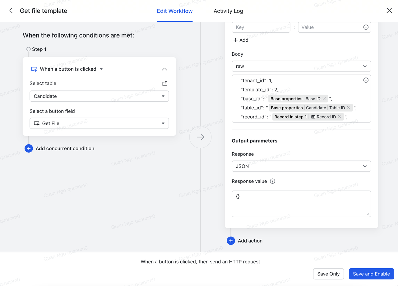
Task: Open the Response JSON format dropdown
Action: coord(301,166)
